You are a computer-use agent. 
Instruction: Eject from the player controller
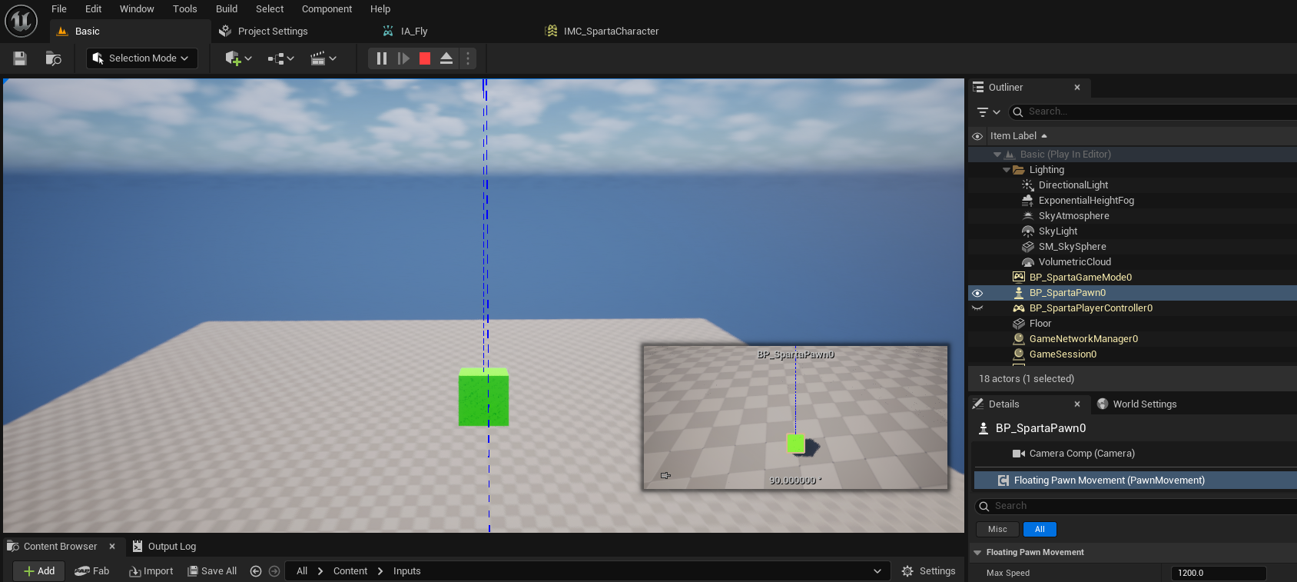(446, 58)
